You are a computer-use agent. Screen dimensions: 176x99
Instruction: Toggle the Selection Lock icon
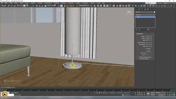point(97,93)
